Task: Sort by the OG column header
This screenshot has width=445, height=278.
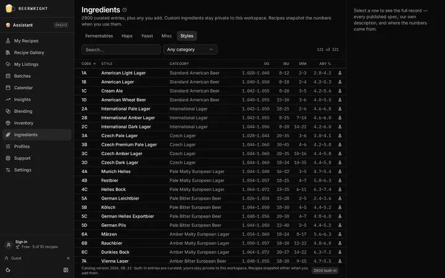Action: tap(266, 64)
